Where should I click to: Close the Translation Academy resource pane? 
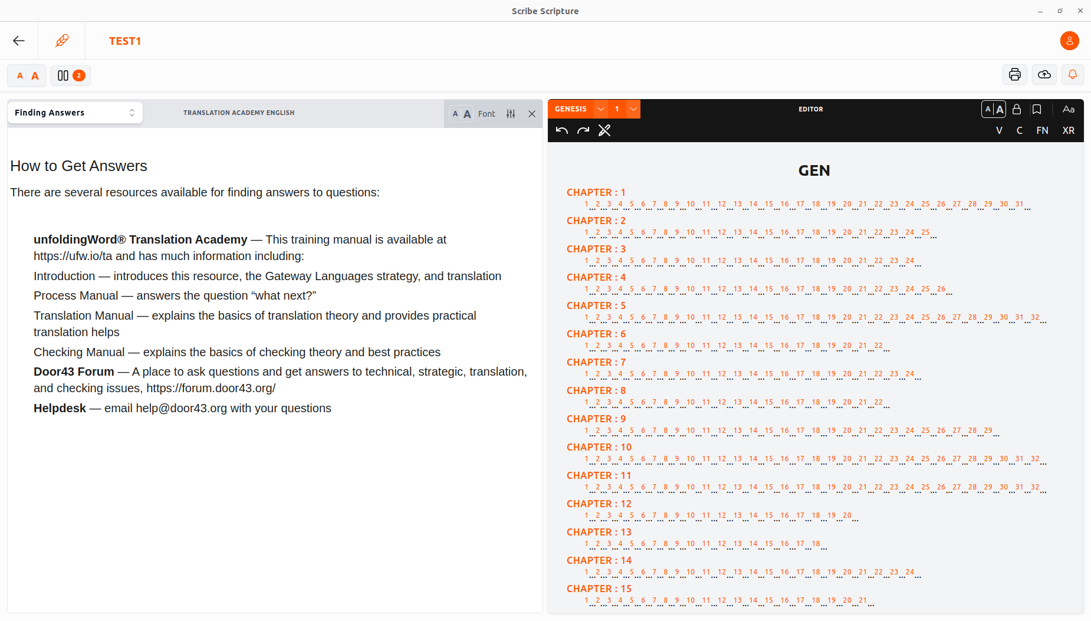pyautogui.click(x=532, y=114)
